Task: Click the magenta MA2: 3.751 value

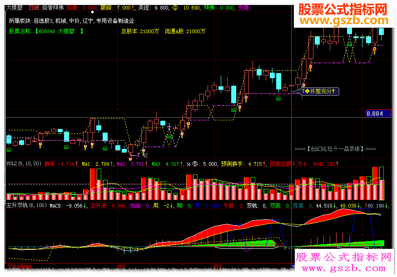Action: (x=133, y=164)
